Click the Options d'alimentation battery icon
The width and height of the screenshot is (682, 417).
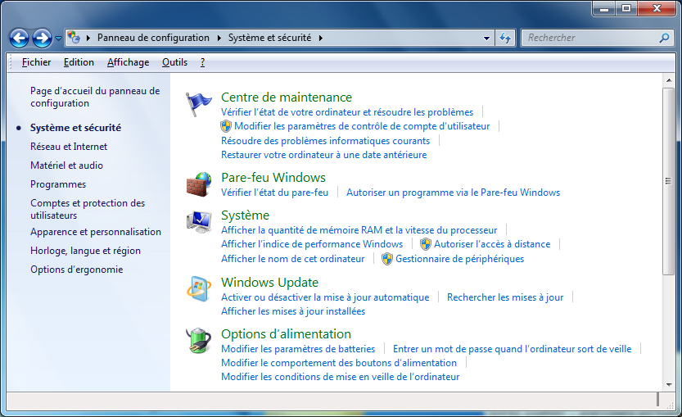(x=199, y=340)
